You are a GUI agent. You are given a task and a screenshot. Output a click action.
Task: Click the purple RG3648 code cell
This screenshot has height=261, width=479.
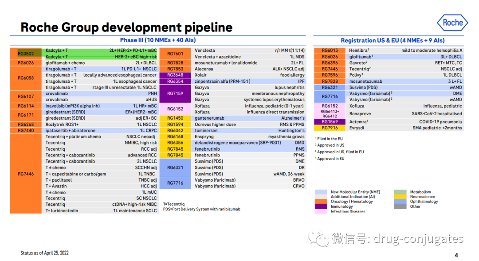point(175,75)
